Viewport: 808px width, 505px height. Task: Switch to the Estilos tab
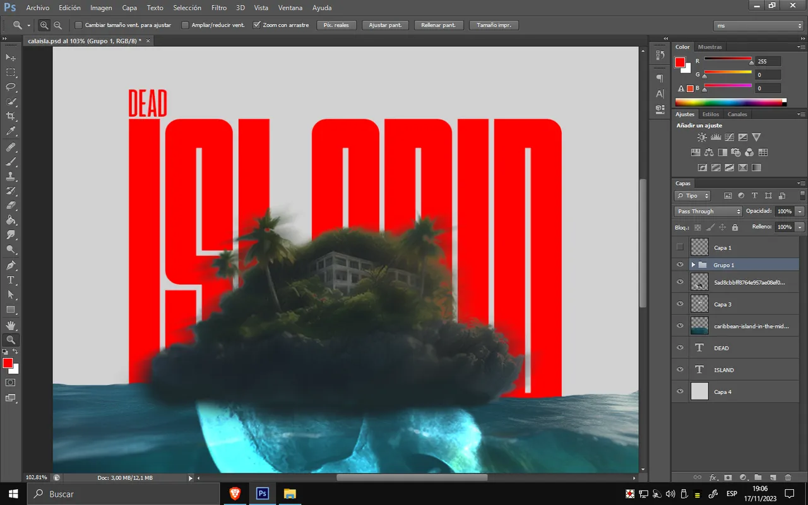pos(711,114)
